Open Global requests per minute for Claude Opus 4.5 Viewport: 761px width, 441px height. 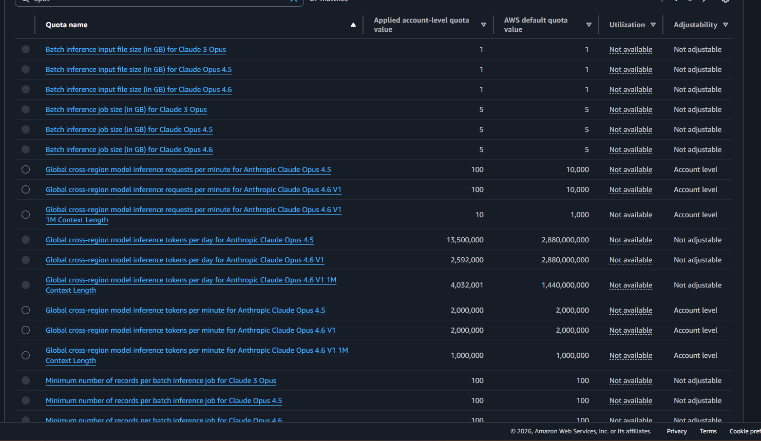(x=188, y=169)
